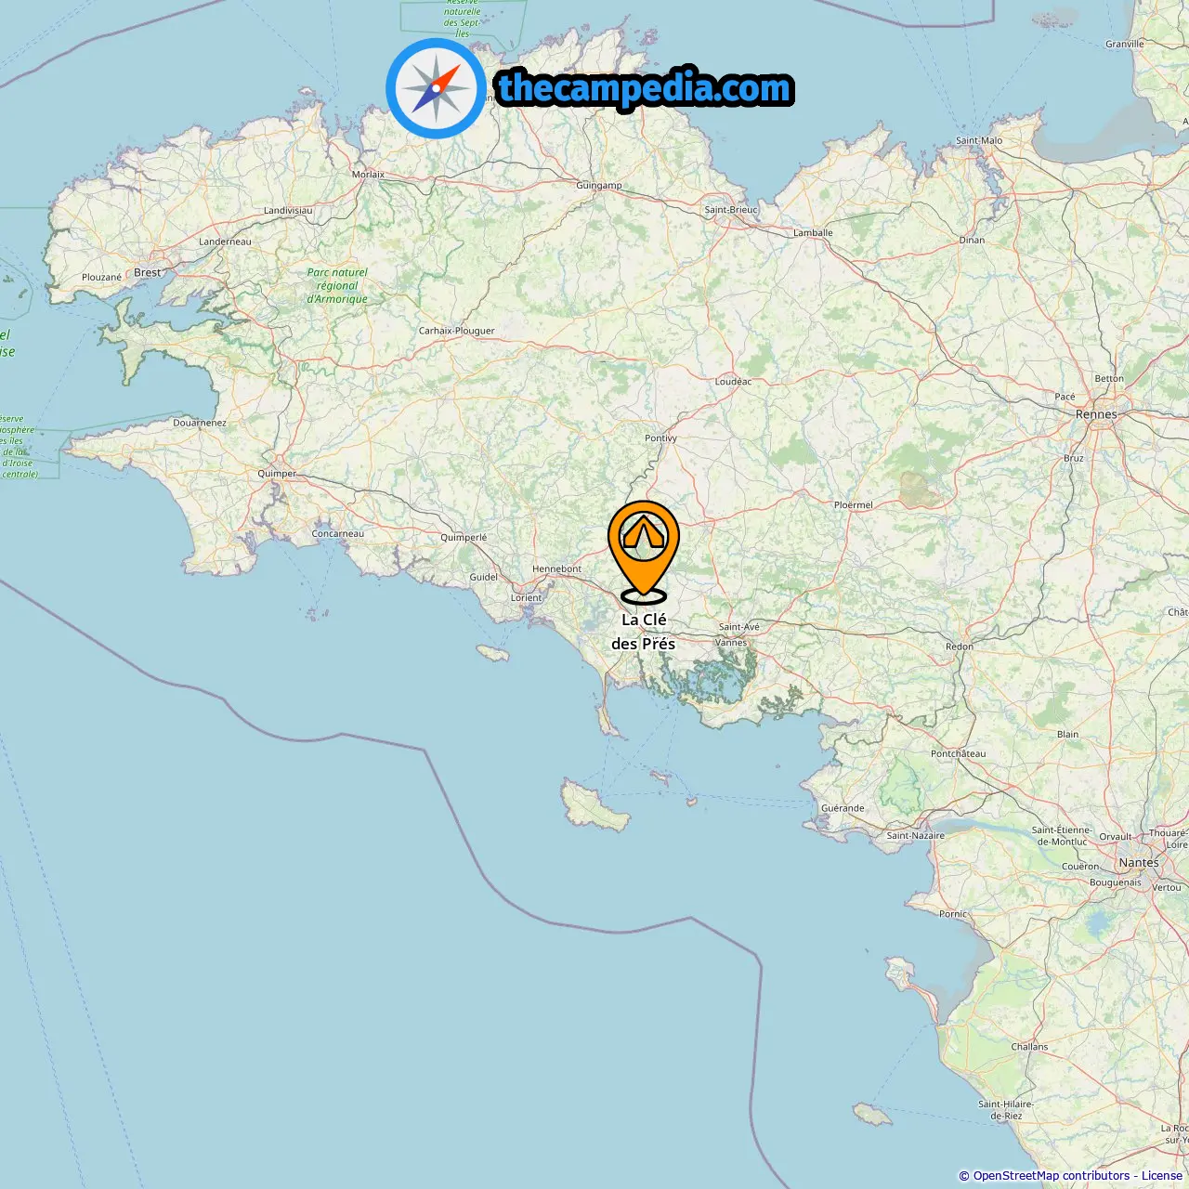
Task: Click the Parc naturel régional d'Armorique label
Action: tap(337, 286)
